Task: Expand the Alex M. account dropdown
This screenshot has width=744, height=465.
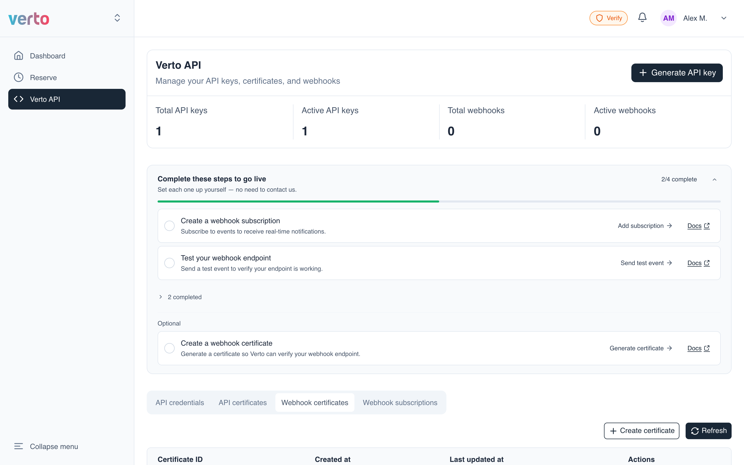Action: pos(724,18)
